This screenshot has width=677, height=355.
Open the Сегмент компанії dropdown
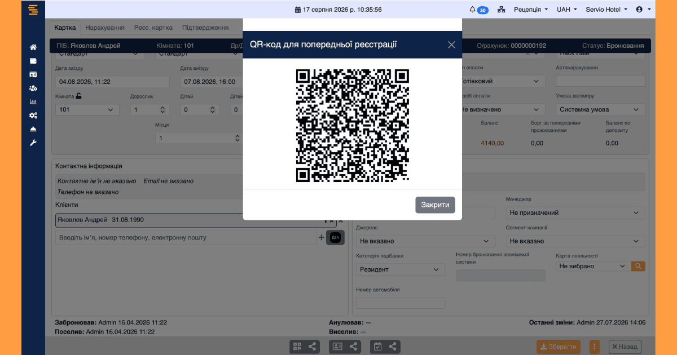click(x=575, y=241)
